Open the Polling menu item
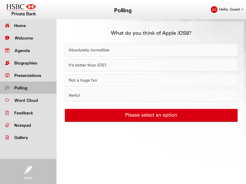Viewport: 246px width, 184px height. pos(28,88)
